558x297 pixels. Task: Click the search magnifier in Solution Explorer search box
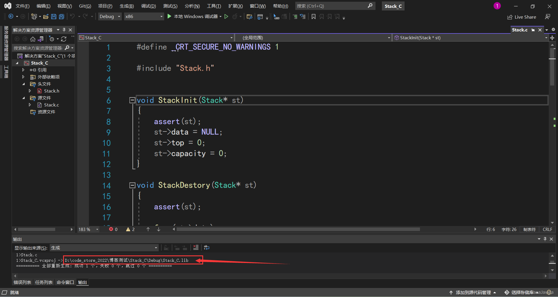click(67, 48)
